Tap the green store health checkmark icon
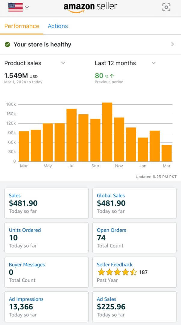 pyautogui.click(x=8, y=45)
